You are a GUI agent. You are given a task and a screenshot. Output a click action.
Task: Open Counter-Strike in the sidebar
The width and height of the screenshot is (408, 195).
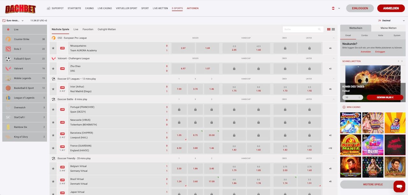pyautogui.click(x=25, y=39)
